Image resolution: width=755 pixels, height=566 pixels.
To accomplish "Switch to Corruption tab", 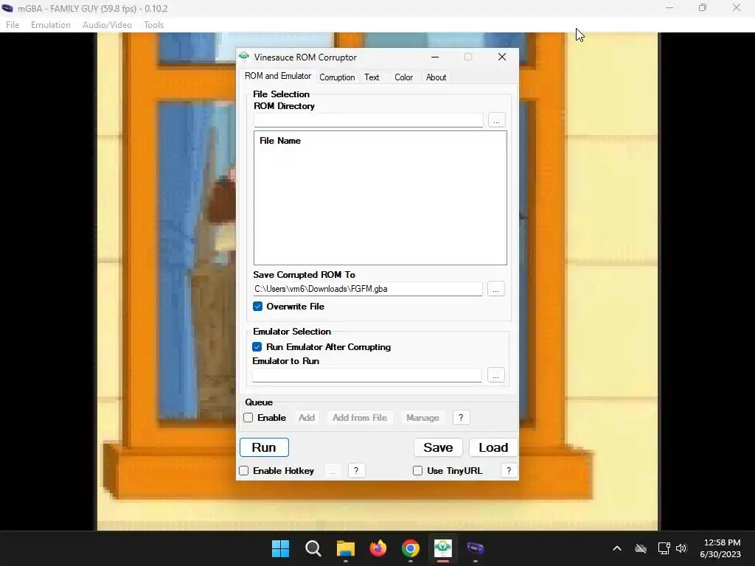I will 337,77.
